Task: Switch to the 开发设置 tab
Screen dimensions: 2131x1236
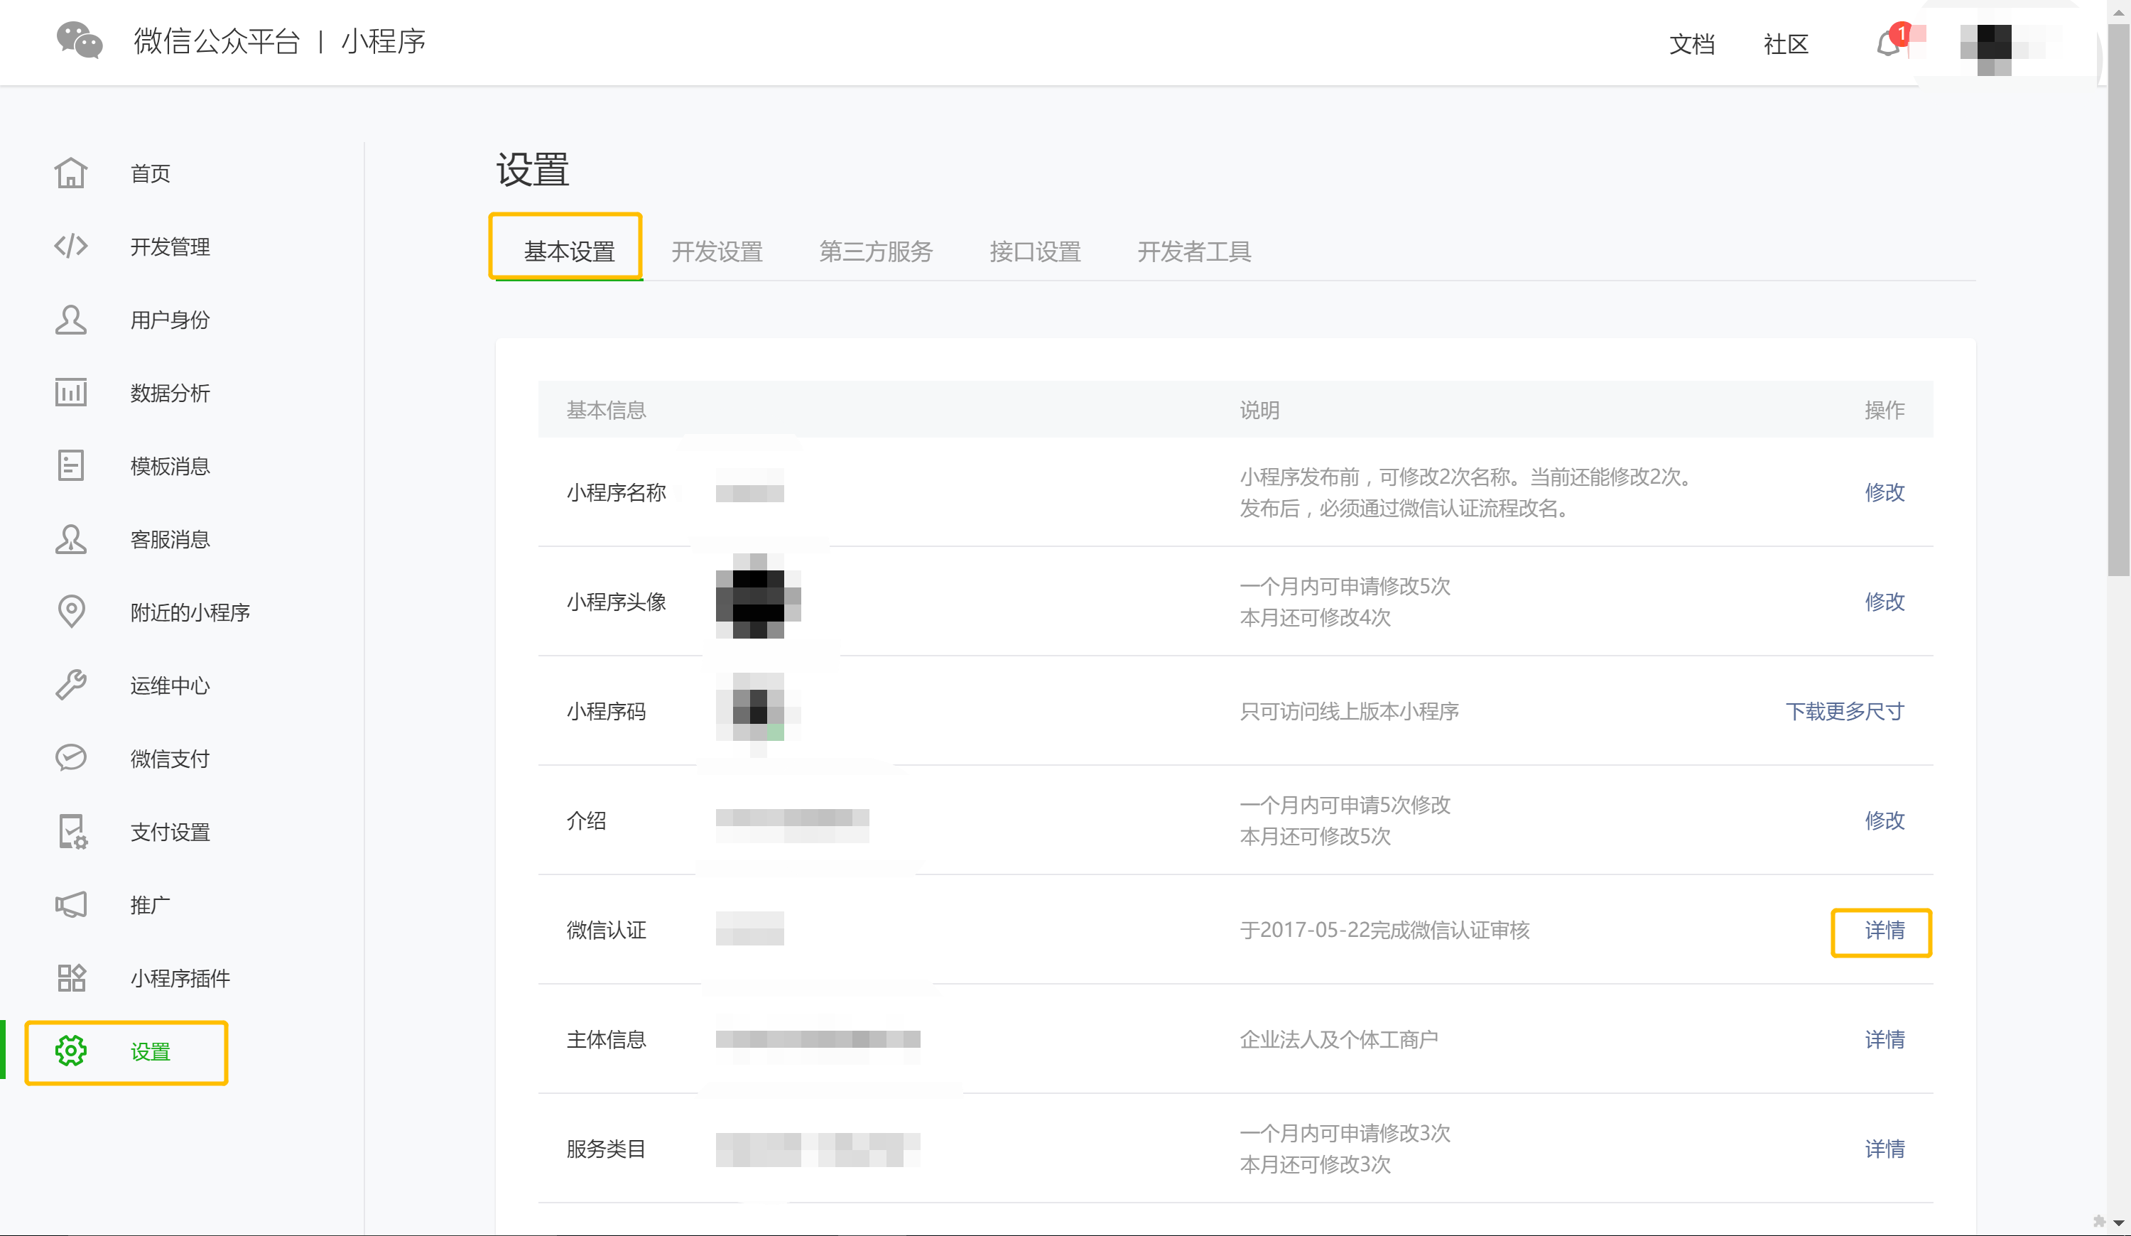Action: [x=717, y=251]
